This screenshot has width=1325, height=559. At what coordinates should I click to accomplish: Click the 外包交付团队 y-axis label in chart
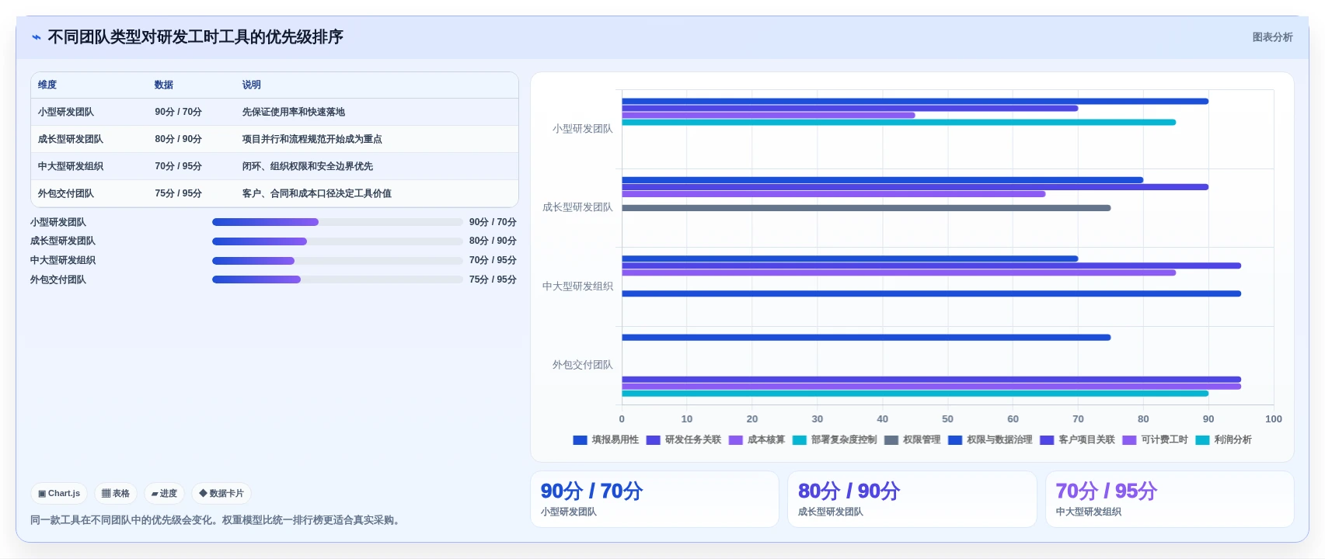coord(583,365)
